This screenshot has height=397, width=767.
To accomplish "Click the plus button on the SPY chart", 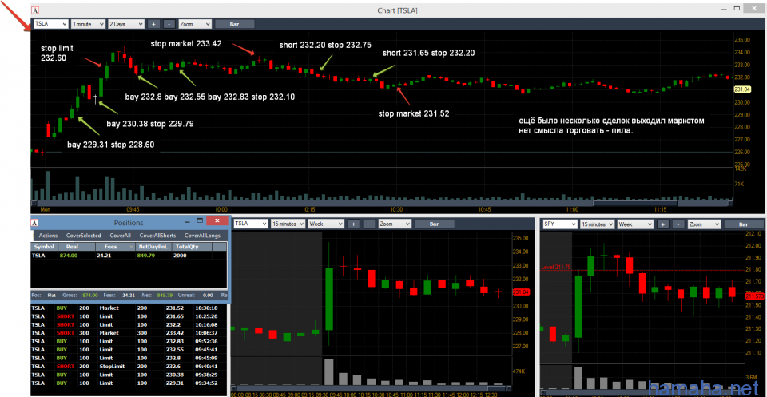I will click(x=662, y=224).
